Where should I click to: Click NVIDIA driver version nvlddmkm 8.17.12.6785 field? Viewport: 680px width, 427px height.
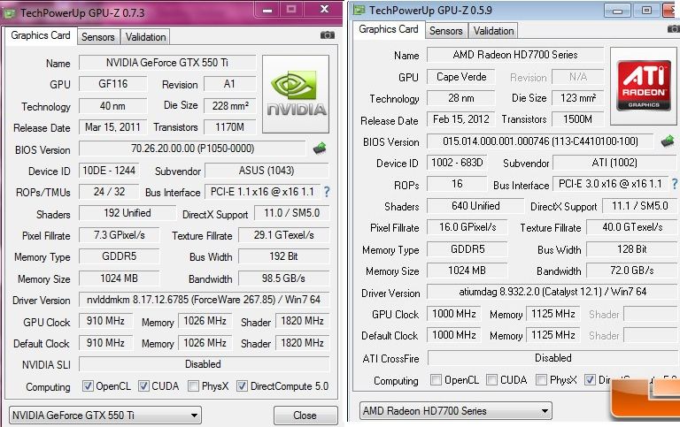pyautogui.click(x=204, y=300)
